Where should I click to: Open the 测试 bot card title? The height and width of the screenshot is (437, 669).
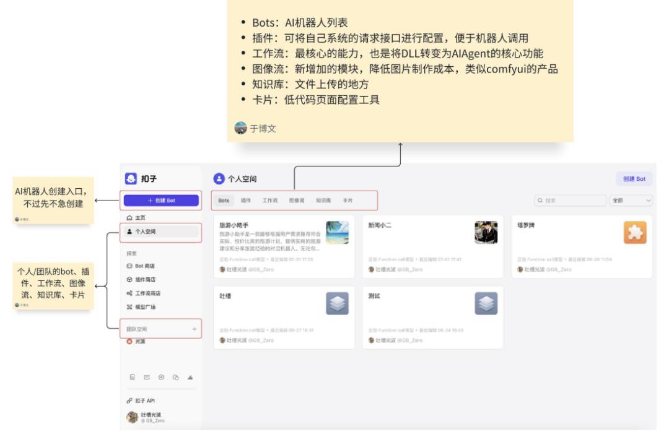(x=374, y=296)
